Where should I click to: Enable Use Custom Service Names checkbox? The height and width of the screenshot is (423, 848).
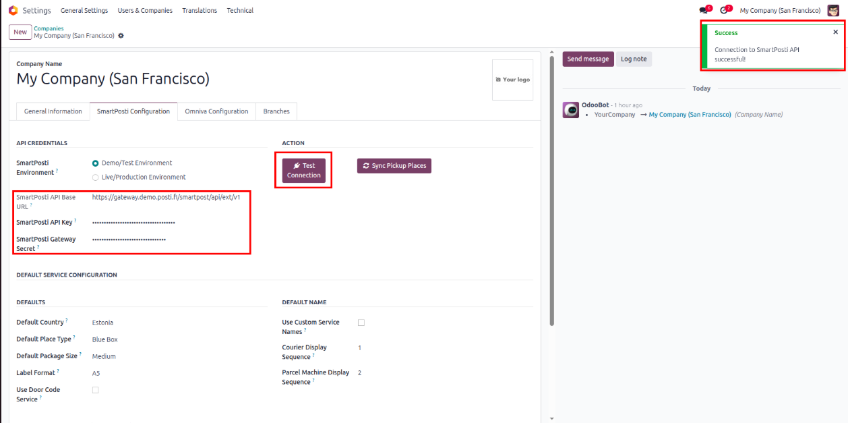pos(361,322)
